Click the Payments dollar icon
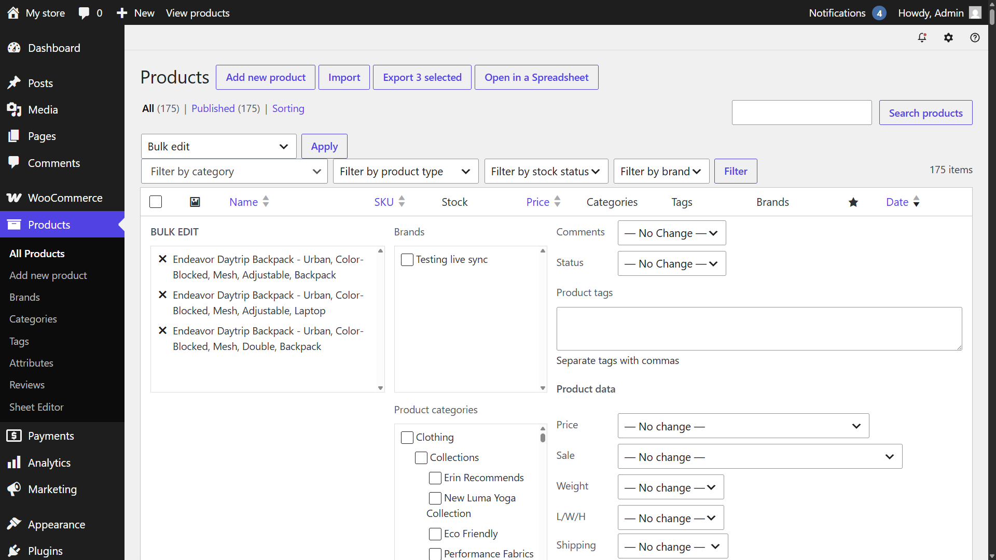This screenshot has height=560, width=996. [14, 436]
